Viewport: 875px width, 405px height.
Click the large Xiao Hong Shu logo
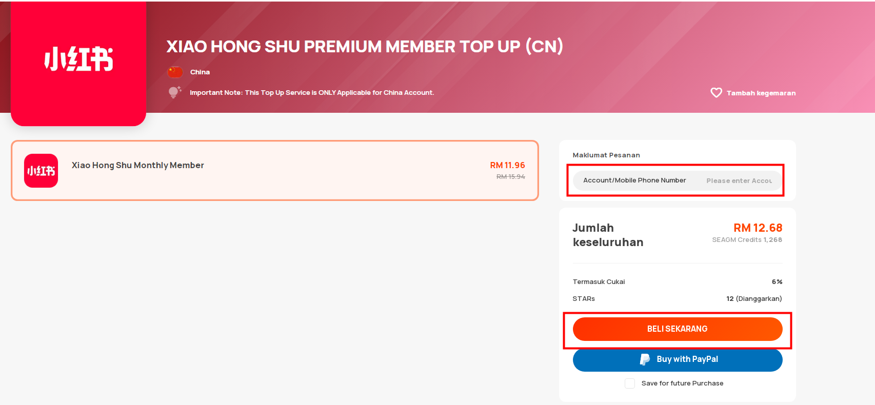point(78,59)
